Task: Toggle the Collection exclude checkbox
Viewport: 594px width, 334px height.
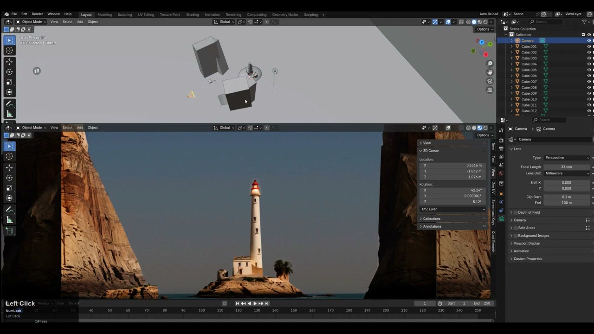Action: (583, 35)
